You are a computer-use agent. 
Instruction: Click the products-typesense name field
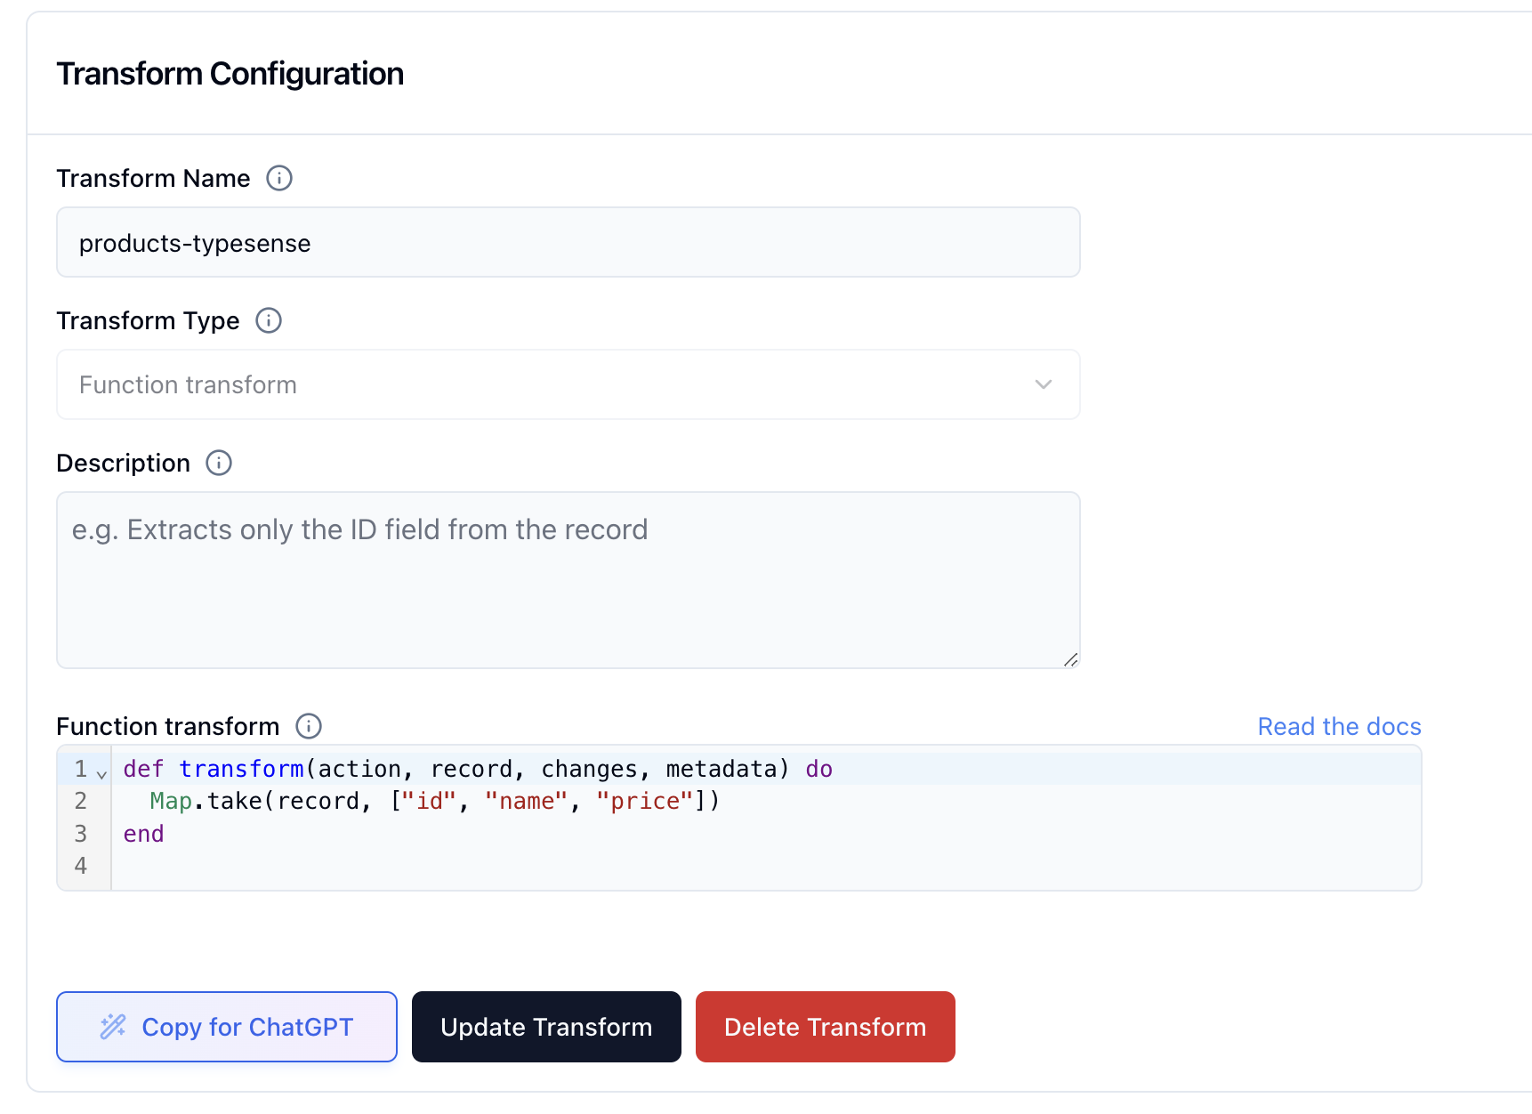568,242
